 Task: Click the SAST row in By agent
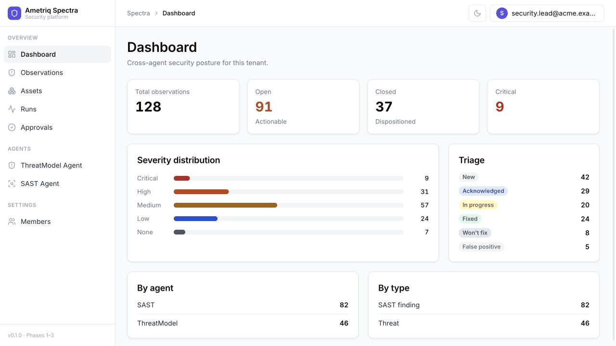click(x=243, y=305)
